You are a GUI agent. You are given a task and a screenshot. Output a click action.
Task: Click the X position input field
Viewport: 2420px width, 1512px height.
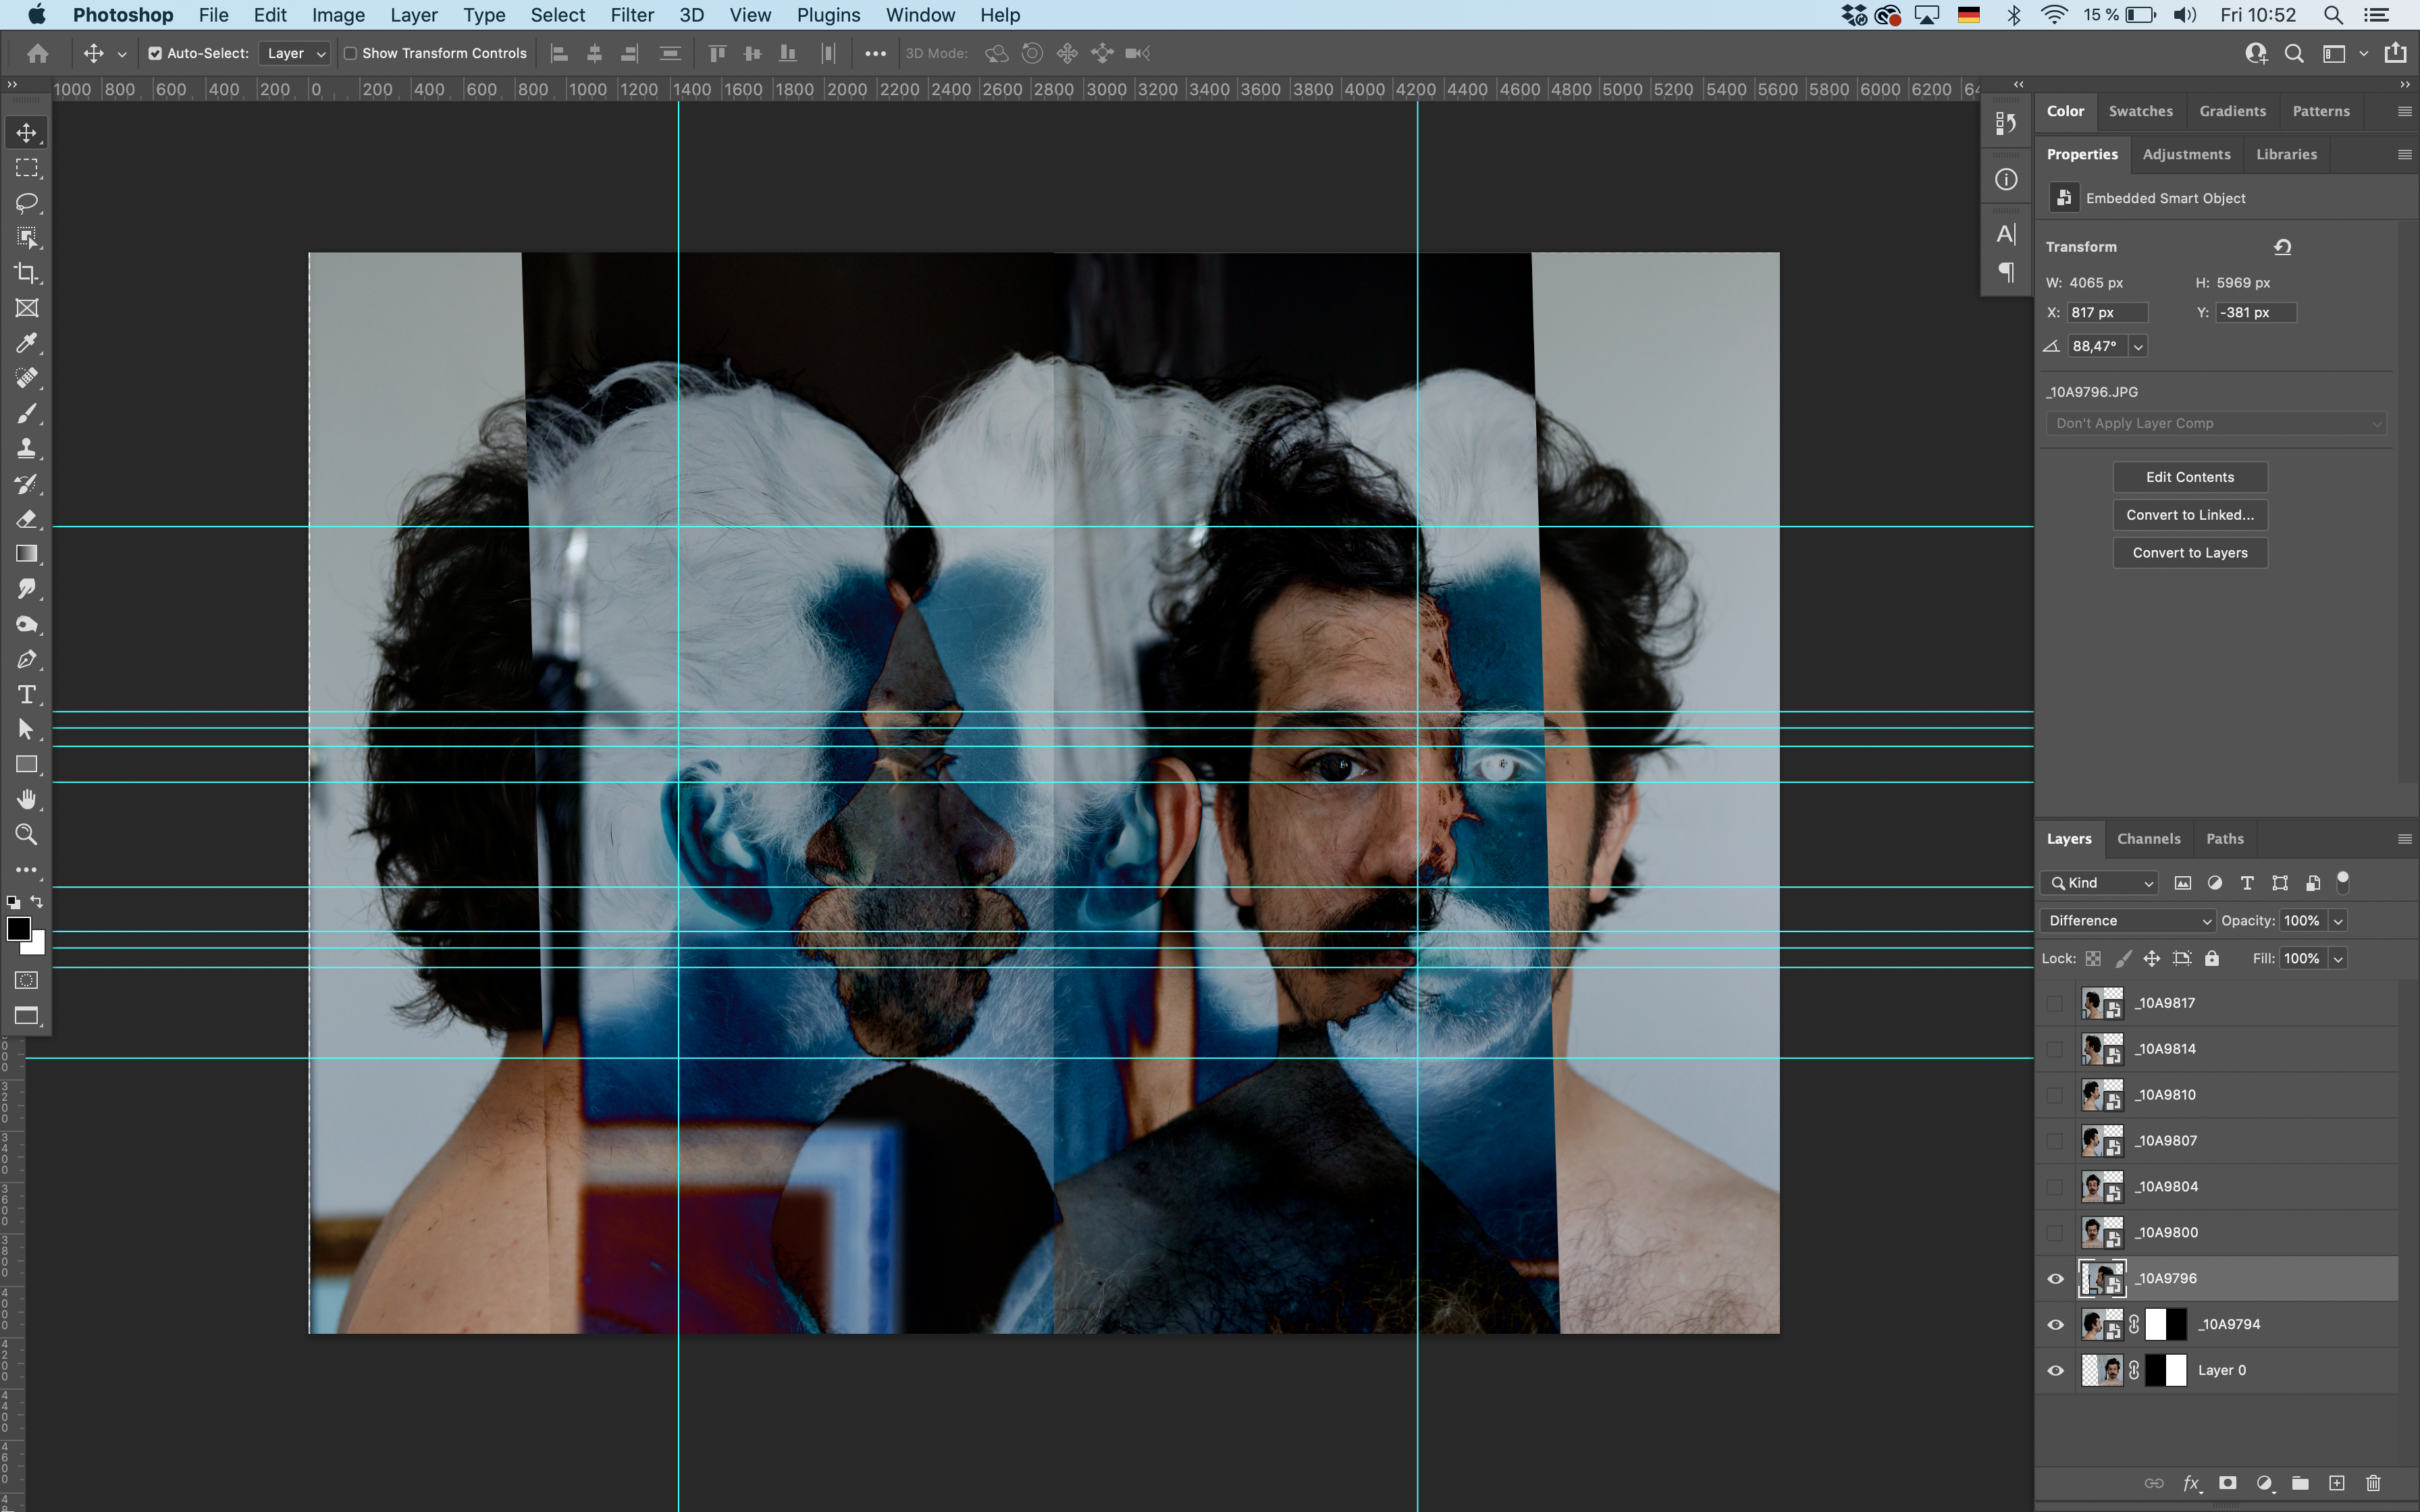point(2107,312)
